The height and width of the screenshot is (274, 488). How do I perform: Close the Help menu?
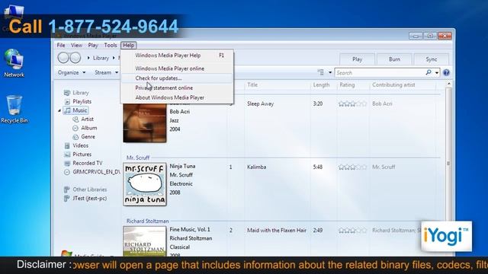(129, 46)
